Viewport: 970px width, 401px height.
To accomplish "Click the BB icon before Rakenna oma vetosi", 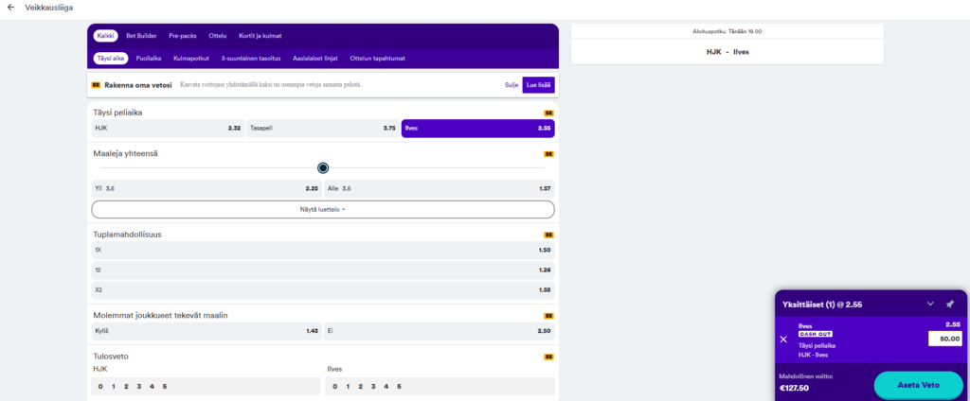I will coord(96,85).
